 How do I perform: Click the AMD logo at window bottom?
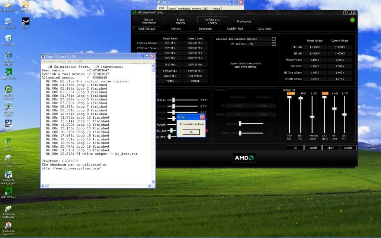[244, 158]
